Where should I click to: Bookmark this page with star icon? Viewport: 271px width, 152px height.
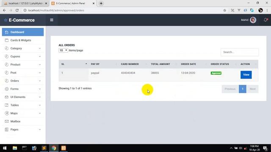click(x=225, y=10)
